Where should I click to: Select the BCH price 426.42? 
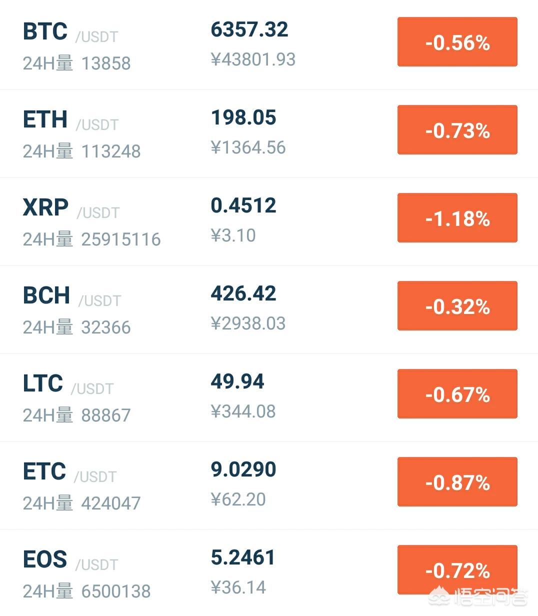click(x=243, y=293)
